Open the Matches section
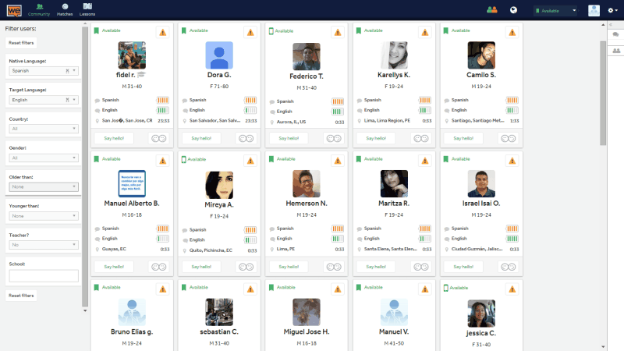 click(x=65, y=10)
